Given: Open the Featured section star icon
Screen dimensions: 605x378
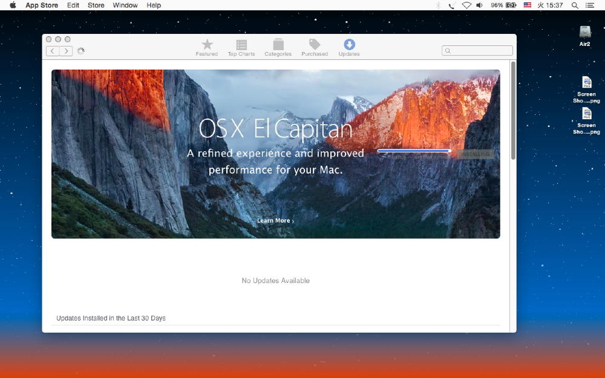Looking at the screenshot, I should click(x=207, y=44).
